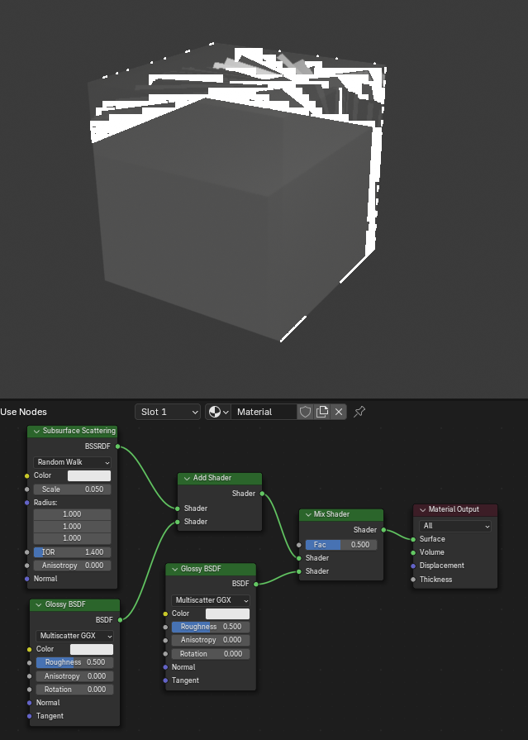Viewport: 528px width, 740px height.
Task: Click the Add Shader output socket
Action: click(x=263, y=494)
